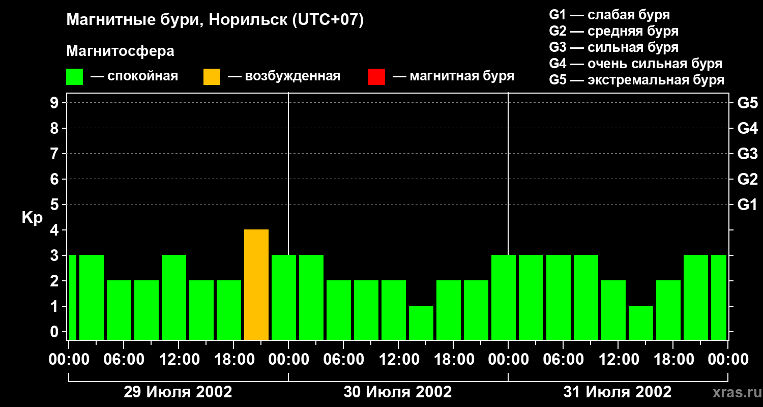
Task: Click the '— спокойная' legend label
Action: 134,77
